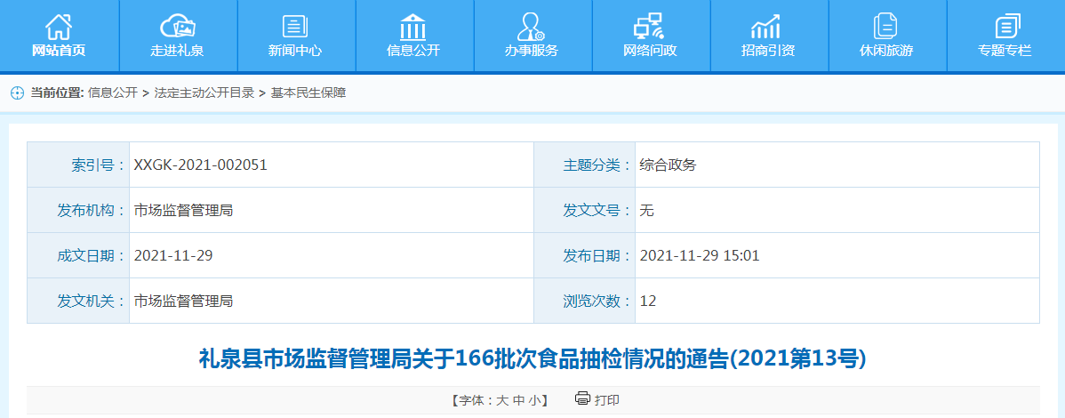This screenshot has height=418, width=1065.
Task: Click the compass icon beside 当前位置
Action: 18,93
